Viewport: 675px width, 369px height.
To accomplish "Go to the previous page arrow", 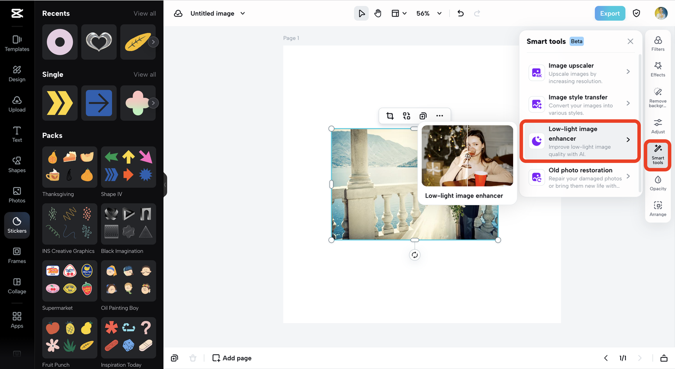I will pyautogui.click(x=606, y=358).
